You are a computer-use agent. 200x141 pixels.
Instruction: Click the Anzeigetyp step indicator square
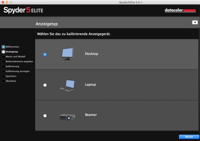pyautogui.click(x=3, y=52)
